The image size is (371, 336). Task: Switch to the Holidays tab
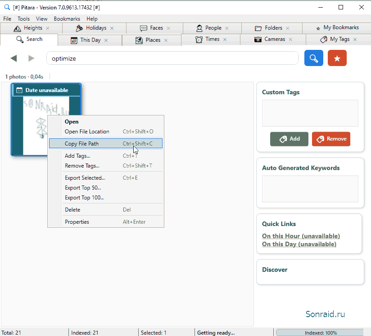(x=94, y=28)
